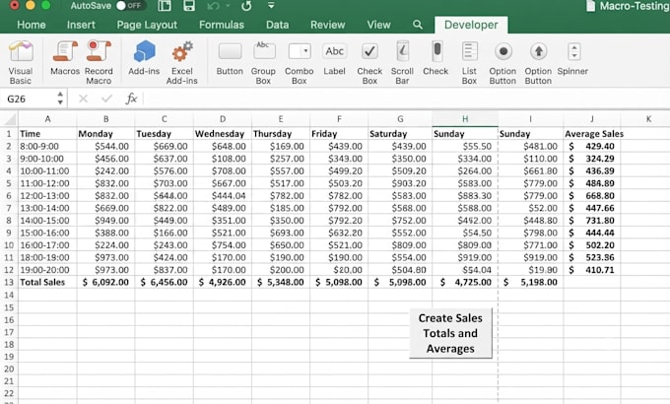The height and width of the screenshot is (404, 670).
Task: Insert a Group Box control
Action: 263,63
